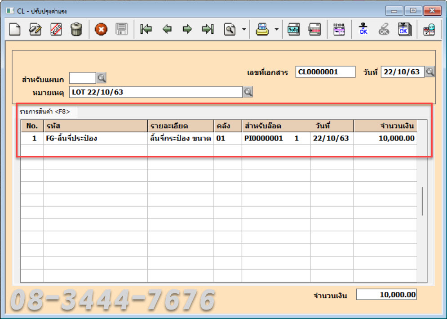Viewport: 447px width, 319px height.
Task: Click the date field lookup magnifier
Action: pyautogui.click(x=430, y=72)
